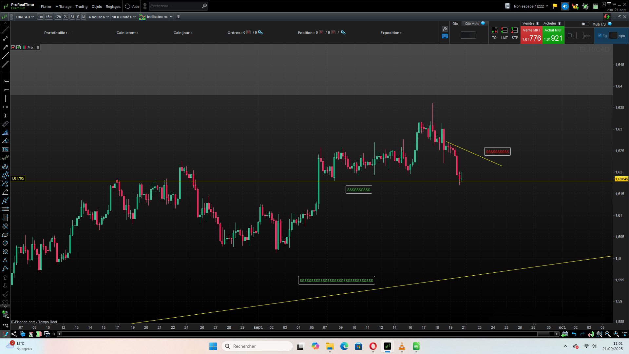Select the STP stop order icon
Screen dimensions: 629x354
click(x=515, y=31)
